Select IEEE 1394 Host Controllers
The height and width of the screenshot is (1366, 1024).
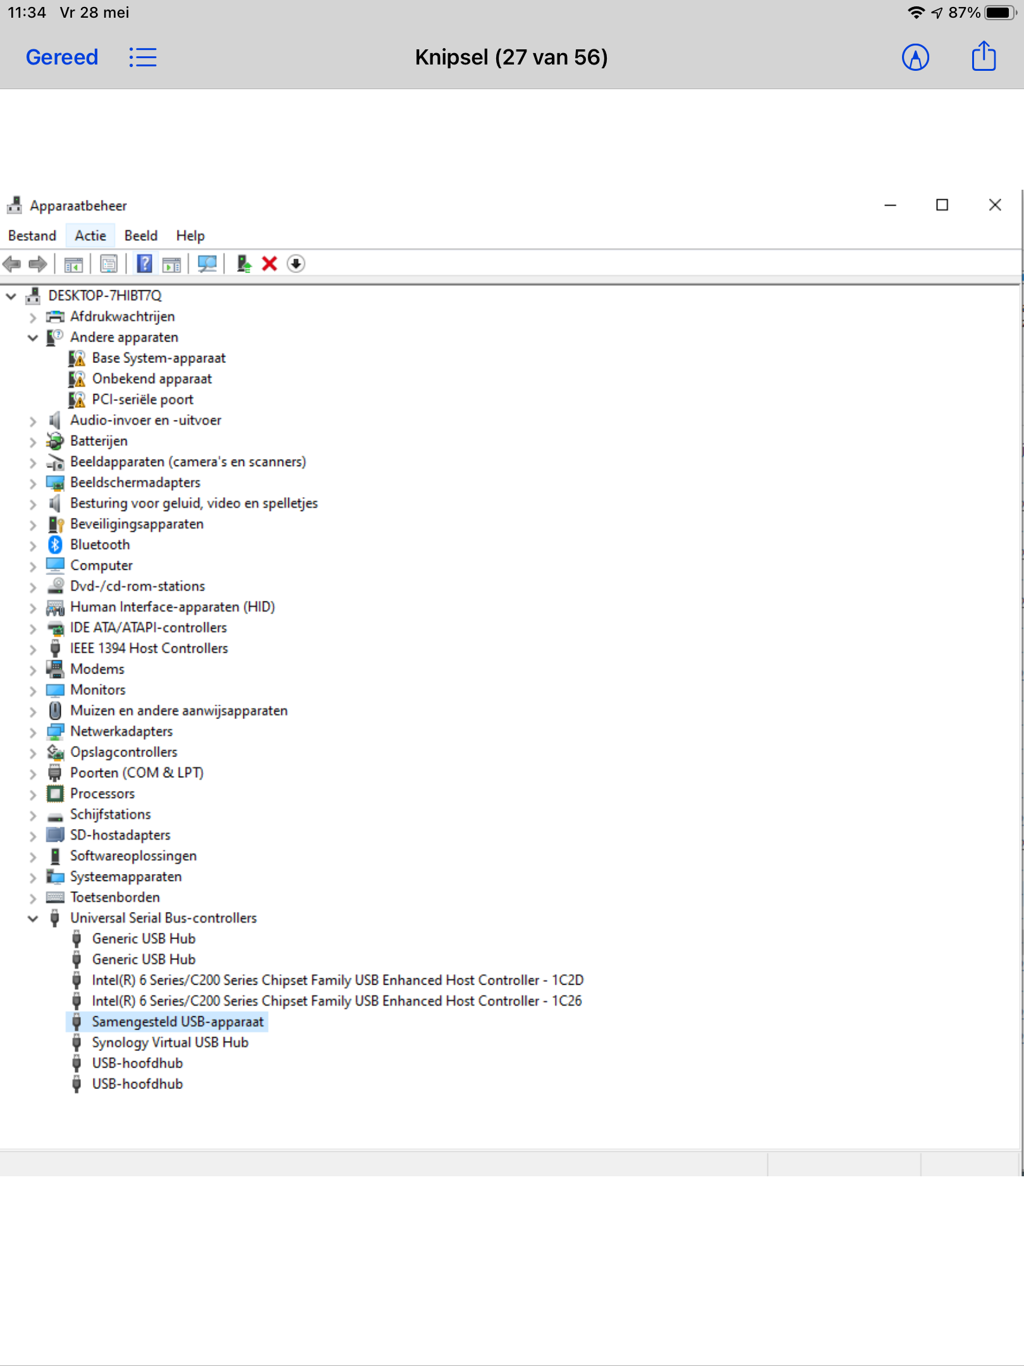coord(149,648)
